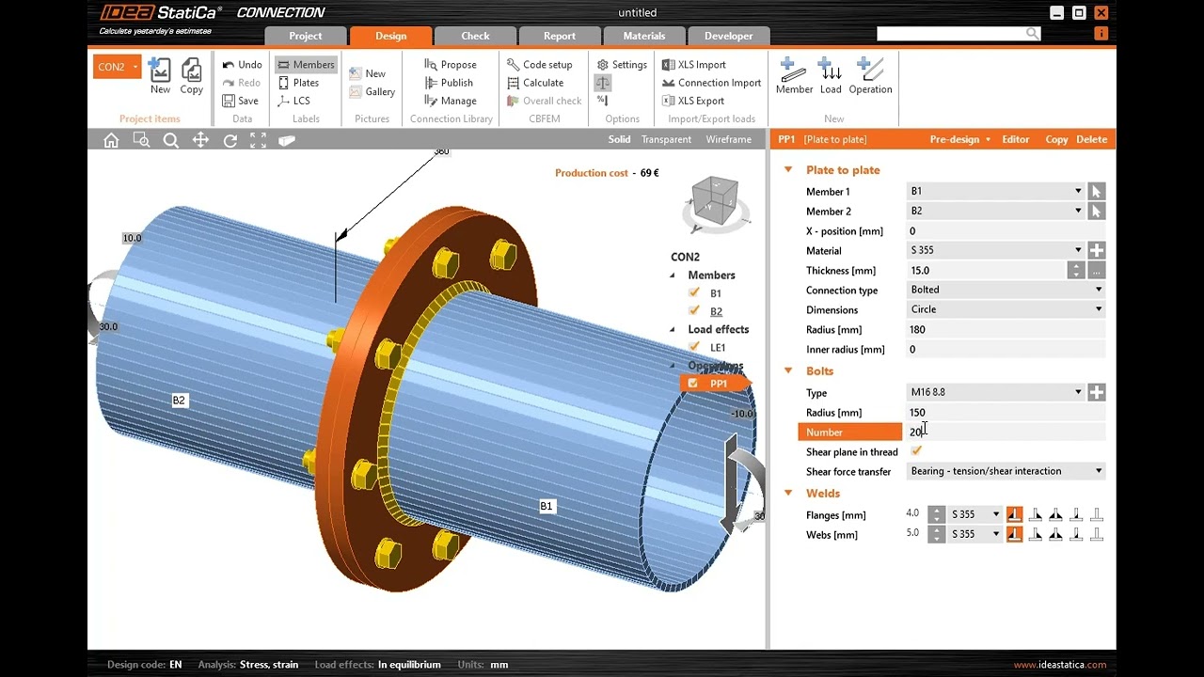Screen dimensions: 1204x677
Task: Click the Thickness spinner control
Action: [x=1076, y=270]
